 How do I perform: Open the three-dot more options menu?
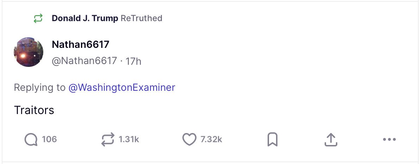point(389,140)
